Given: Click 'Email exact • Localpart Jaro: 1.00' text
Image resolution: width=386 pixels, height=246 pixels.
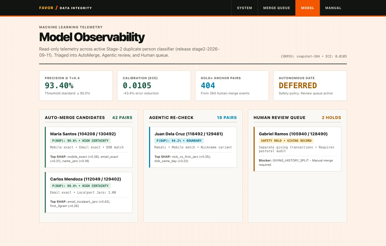Looking at the screenshot, I should click(83, 193).
